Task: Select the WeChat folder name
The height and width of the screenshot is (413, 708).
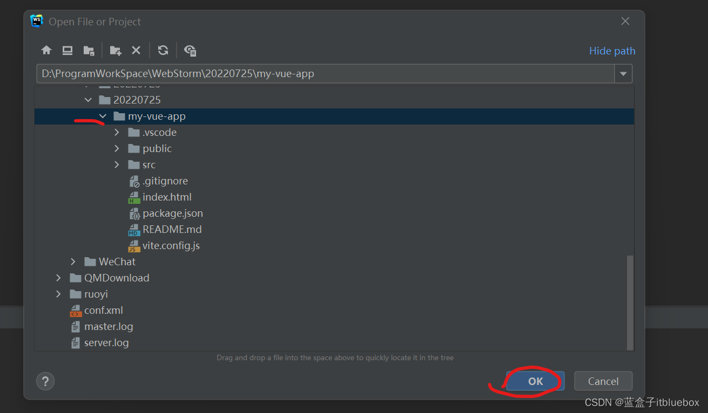Action: tap(117, 261)
